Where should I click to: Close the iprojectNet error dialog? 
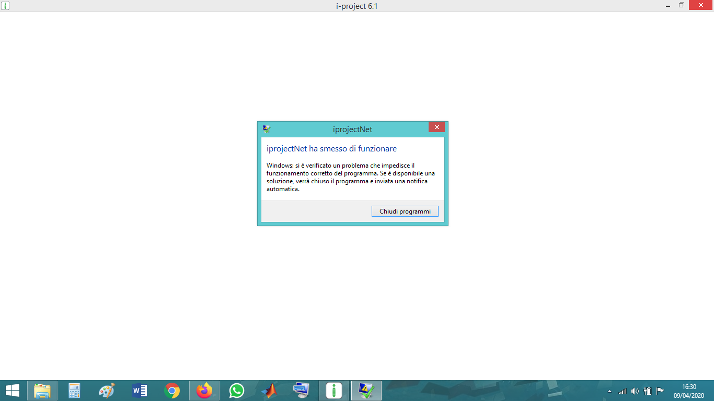pos(436,127)
